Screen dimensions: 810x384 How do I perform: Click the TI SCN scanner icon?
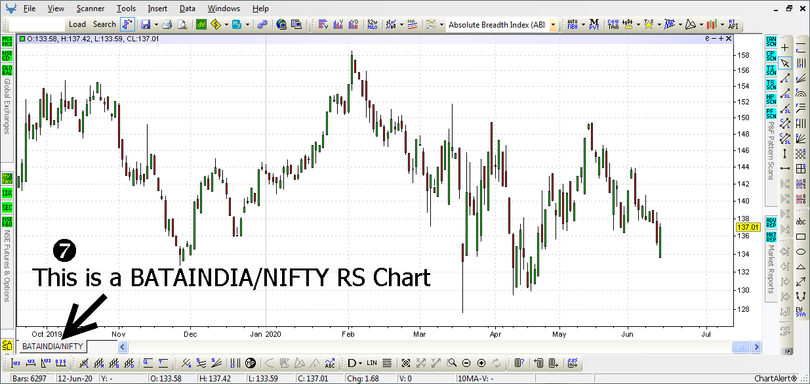pos(771,70)
